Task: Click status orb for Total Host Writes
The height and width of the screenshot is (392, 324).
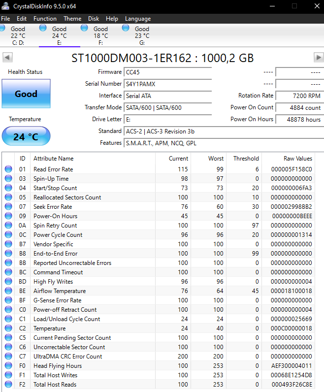Action: coord(8,375)
